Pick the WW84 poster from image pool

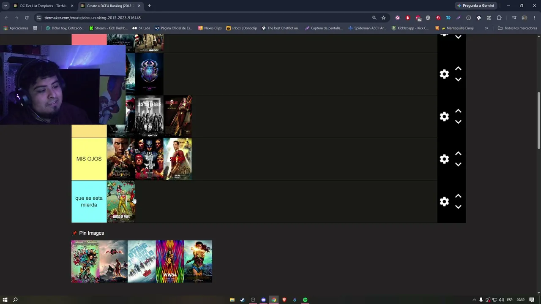tap(170, 261)
